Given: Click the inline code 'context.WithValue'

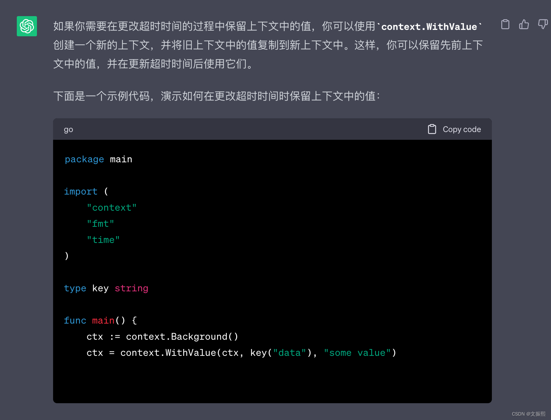Looking at the screenshot, I should 429,27.
